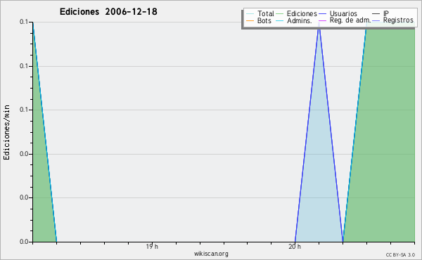Click the 0.0 label at axis bottom
Screen dimensions: 422x260
tap(24, 242)
